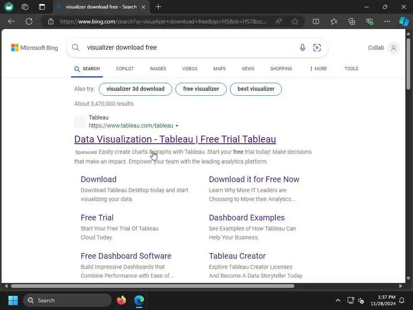Click the vertical scrollbar thumb
The height and width of the screenshot is (310, 413).
coord(408,64)
